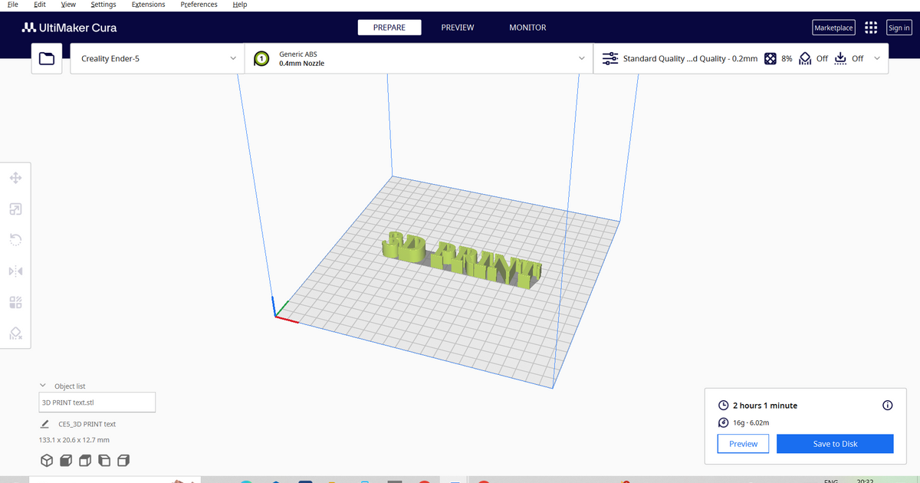This screenshot has width=920, height=483.
Task: Click the Preview button
Action: (x=743, y=444)
